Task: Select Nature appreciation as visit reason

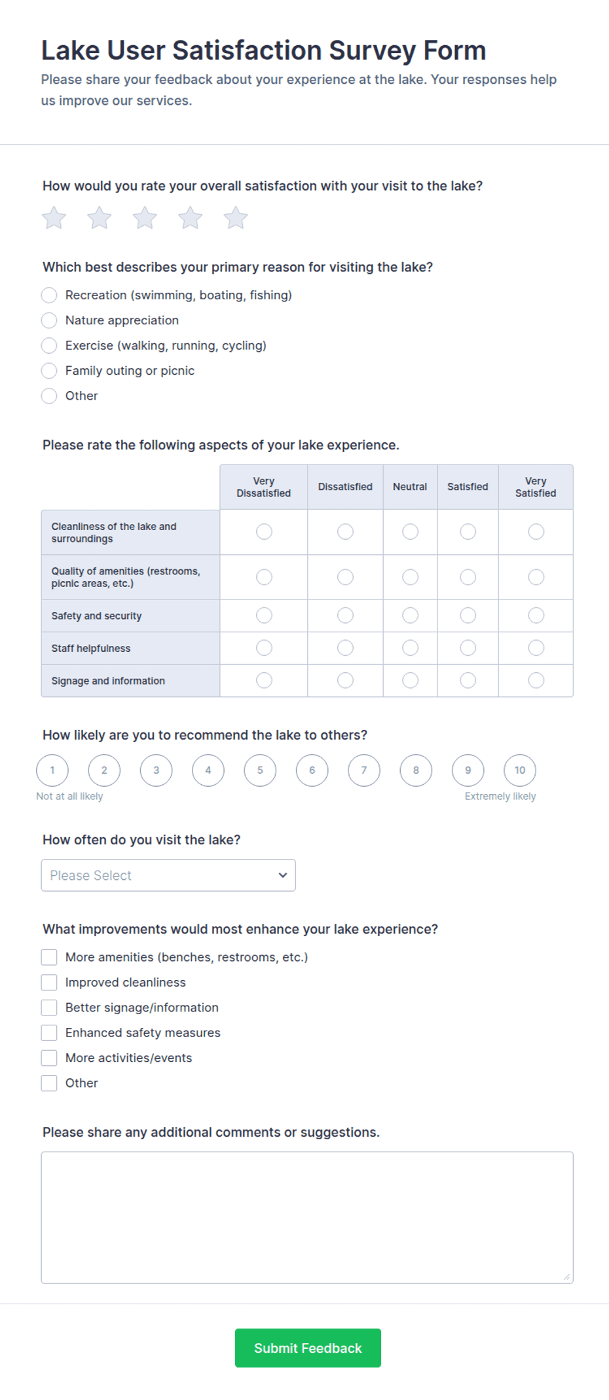Action: [49, 320]
